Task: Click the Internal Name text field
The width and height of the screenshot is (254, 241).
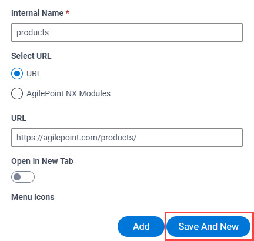Action: click(127, 32)
